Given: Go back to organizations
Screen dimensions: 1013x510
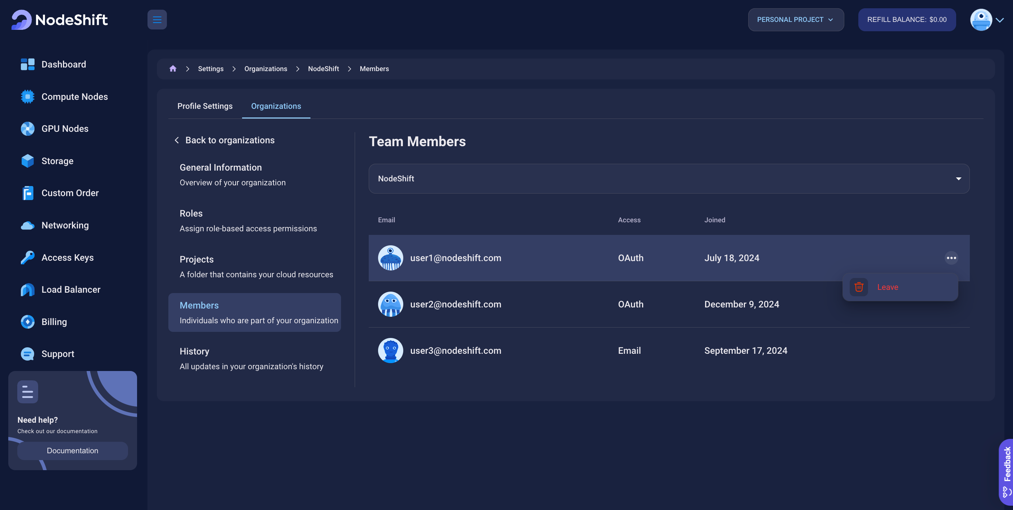Looking at the screenshot, I should point(224,140).
